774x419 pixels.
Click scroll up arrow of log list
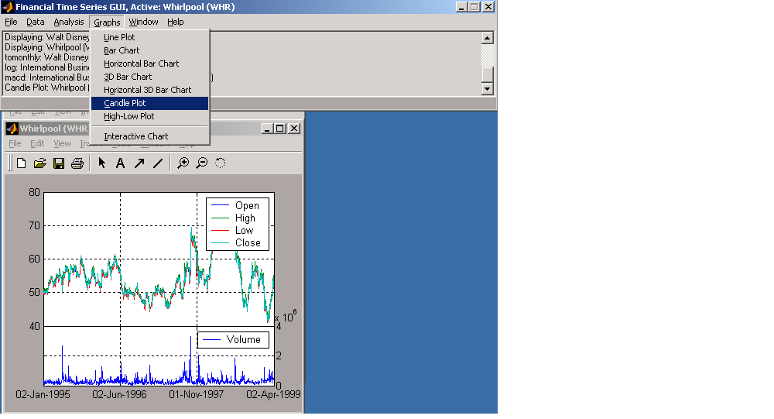click(x=487, y=38)
